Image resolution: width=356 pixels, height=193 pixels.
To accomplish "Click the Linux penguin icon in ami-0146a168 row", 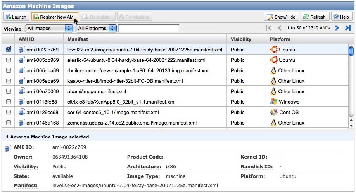I will pyautogui.click(x=273, y=123).
